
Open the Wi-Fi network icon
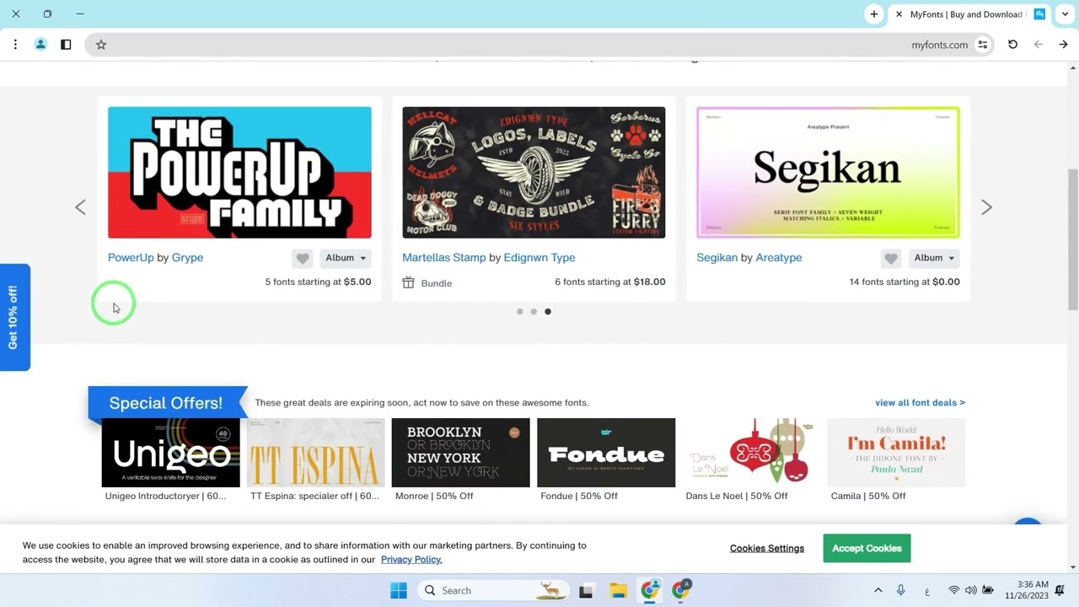pos(954,591)
